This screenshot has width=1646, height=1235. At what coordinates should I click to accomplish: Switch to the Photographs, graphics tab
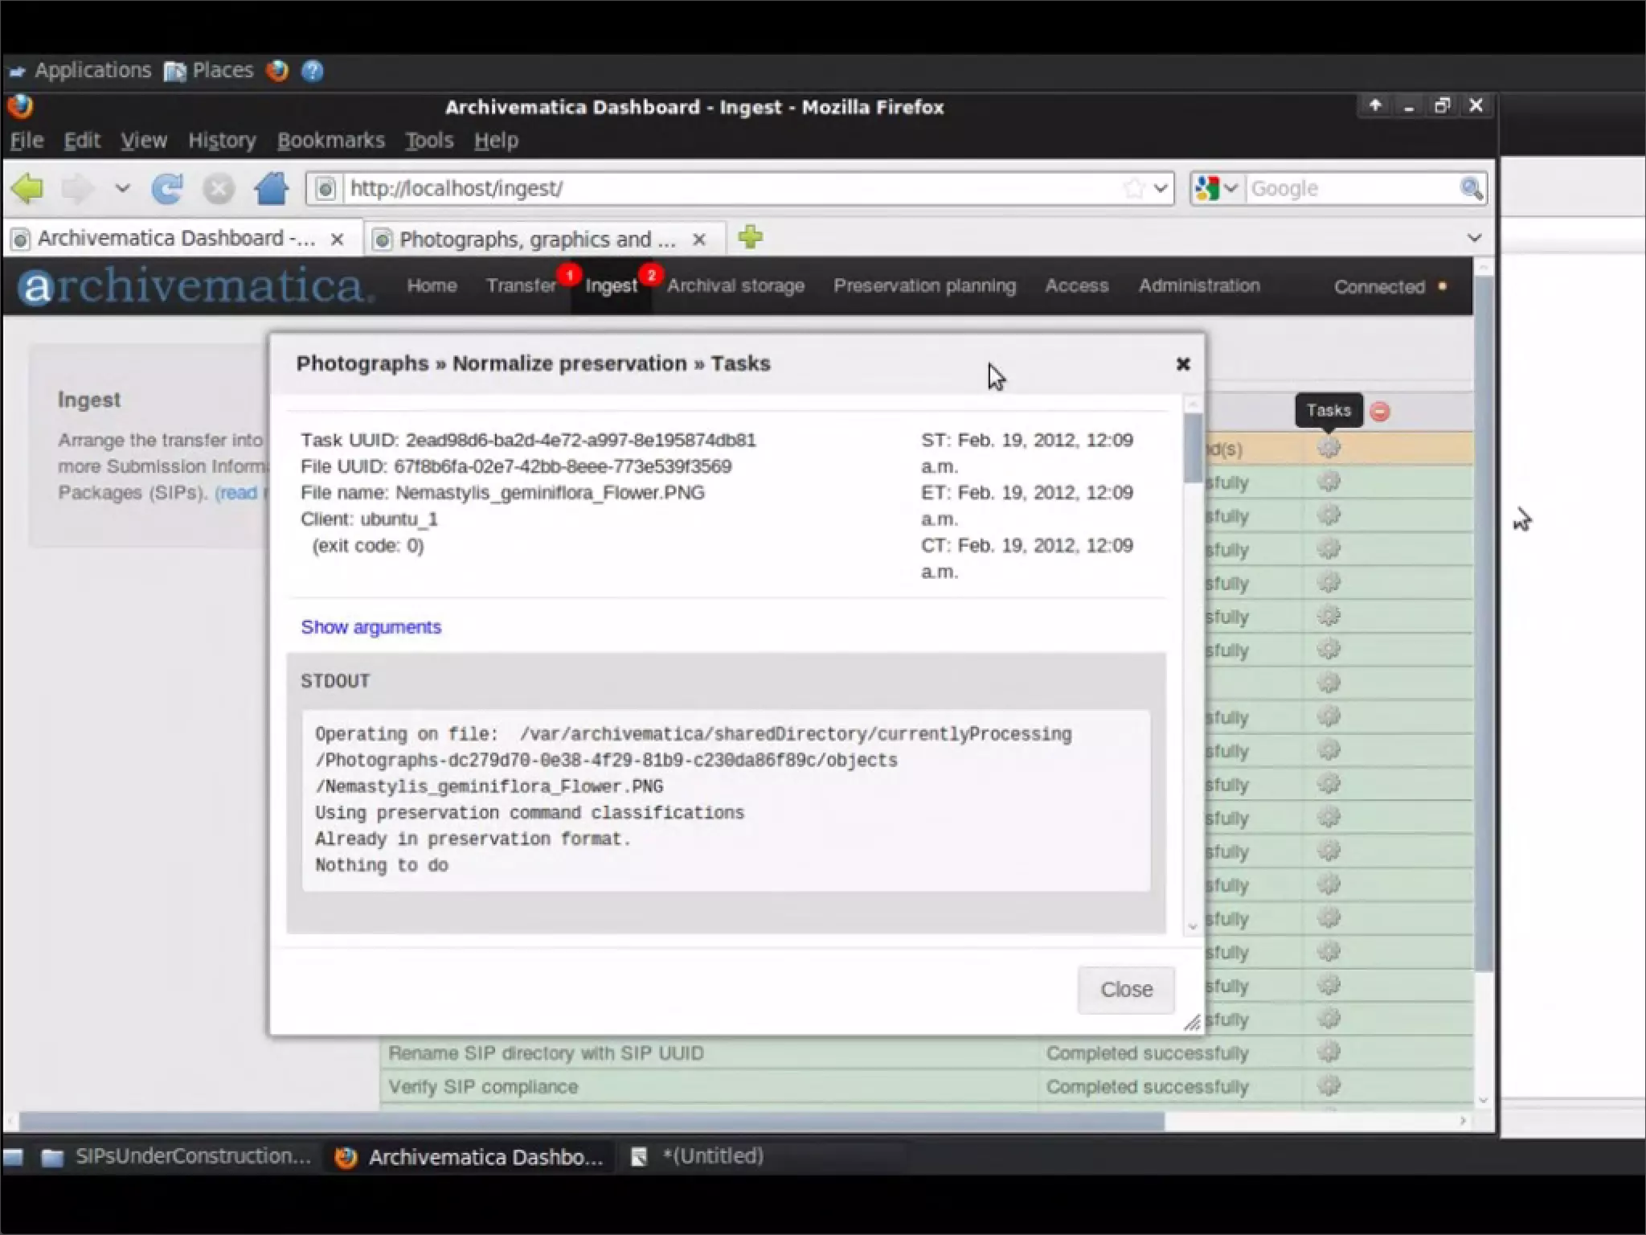537,240
